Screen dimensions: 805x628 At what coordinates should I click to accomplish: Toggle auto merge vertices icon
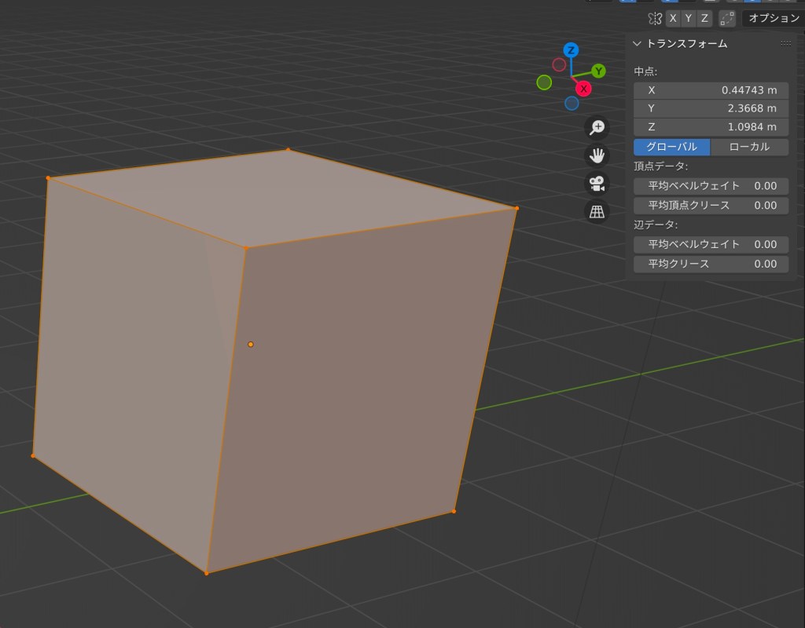click(726, 18)
